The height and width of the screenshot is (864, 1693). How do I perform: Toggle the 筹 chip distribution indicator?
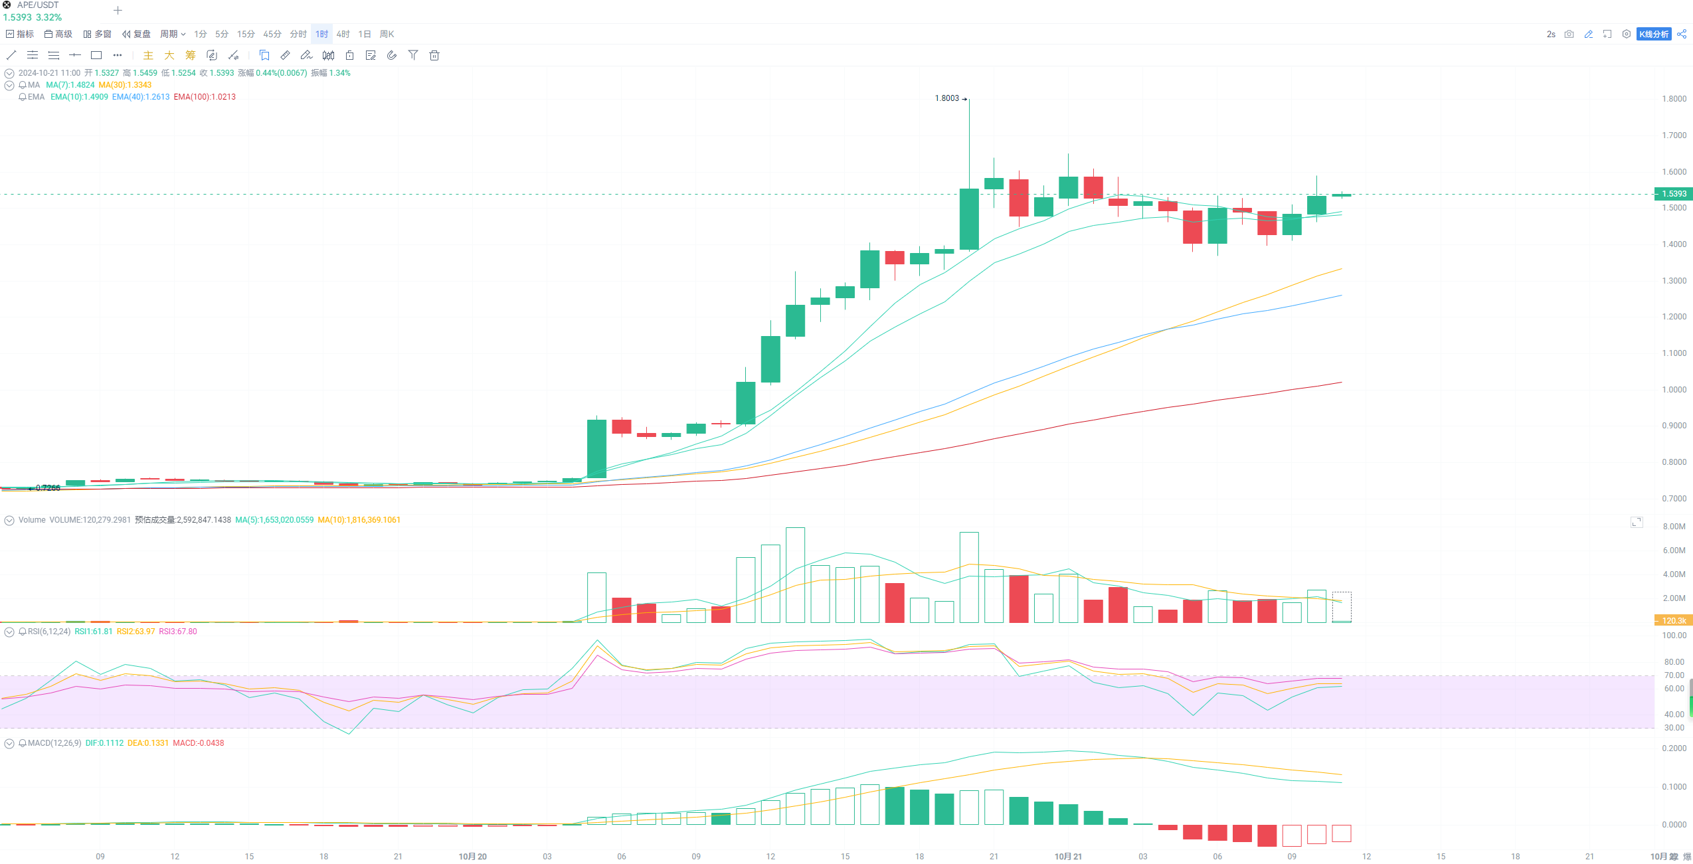(191, 55)
